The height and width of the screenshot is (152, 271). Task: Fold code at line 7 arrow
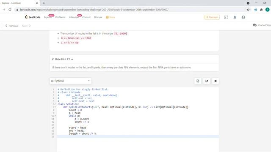pos(55,107)
